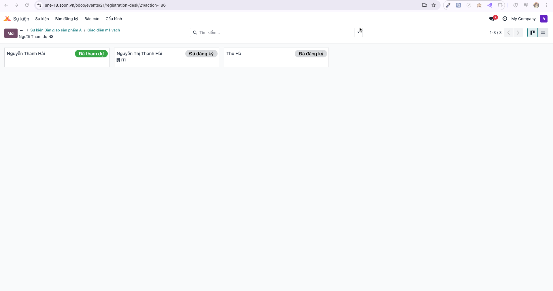Click the install app icon in address bar

point(424,5)
